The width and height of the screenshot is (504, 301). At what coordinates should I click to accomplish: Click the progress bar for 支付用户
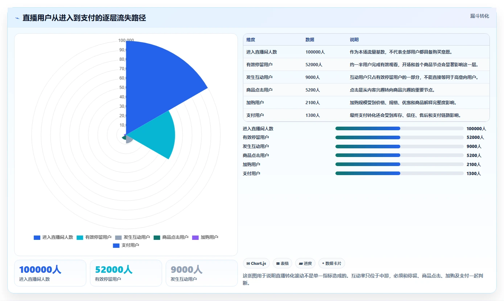(399, 173)
